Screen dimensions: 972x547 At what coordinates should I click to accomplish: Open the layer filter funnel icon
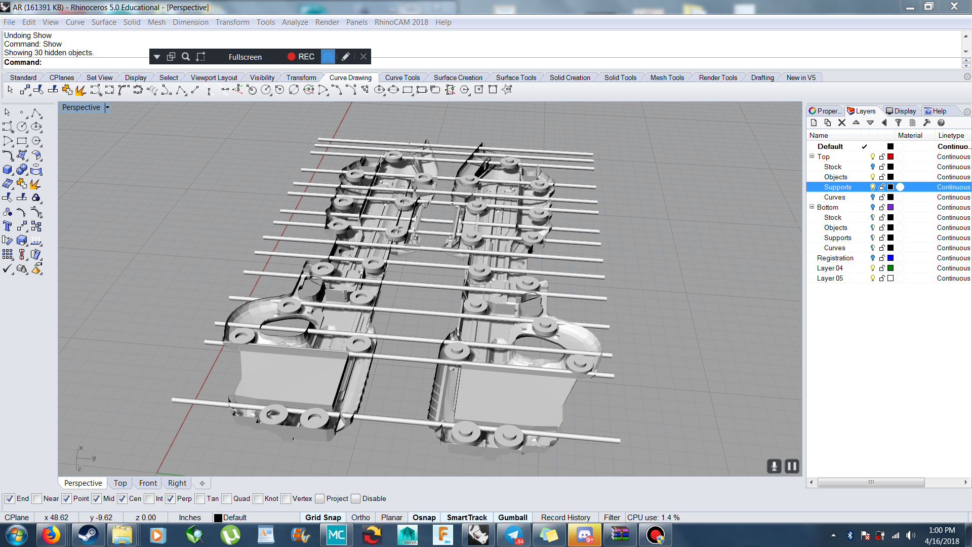[x=898, y=123]
